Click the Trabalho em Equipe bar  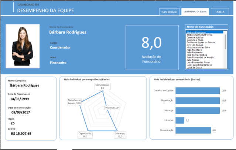point(197,90)
